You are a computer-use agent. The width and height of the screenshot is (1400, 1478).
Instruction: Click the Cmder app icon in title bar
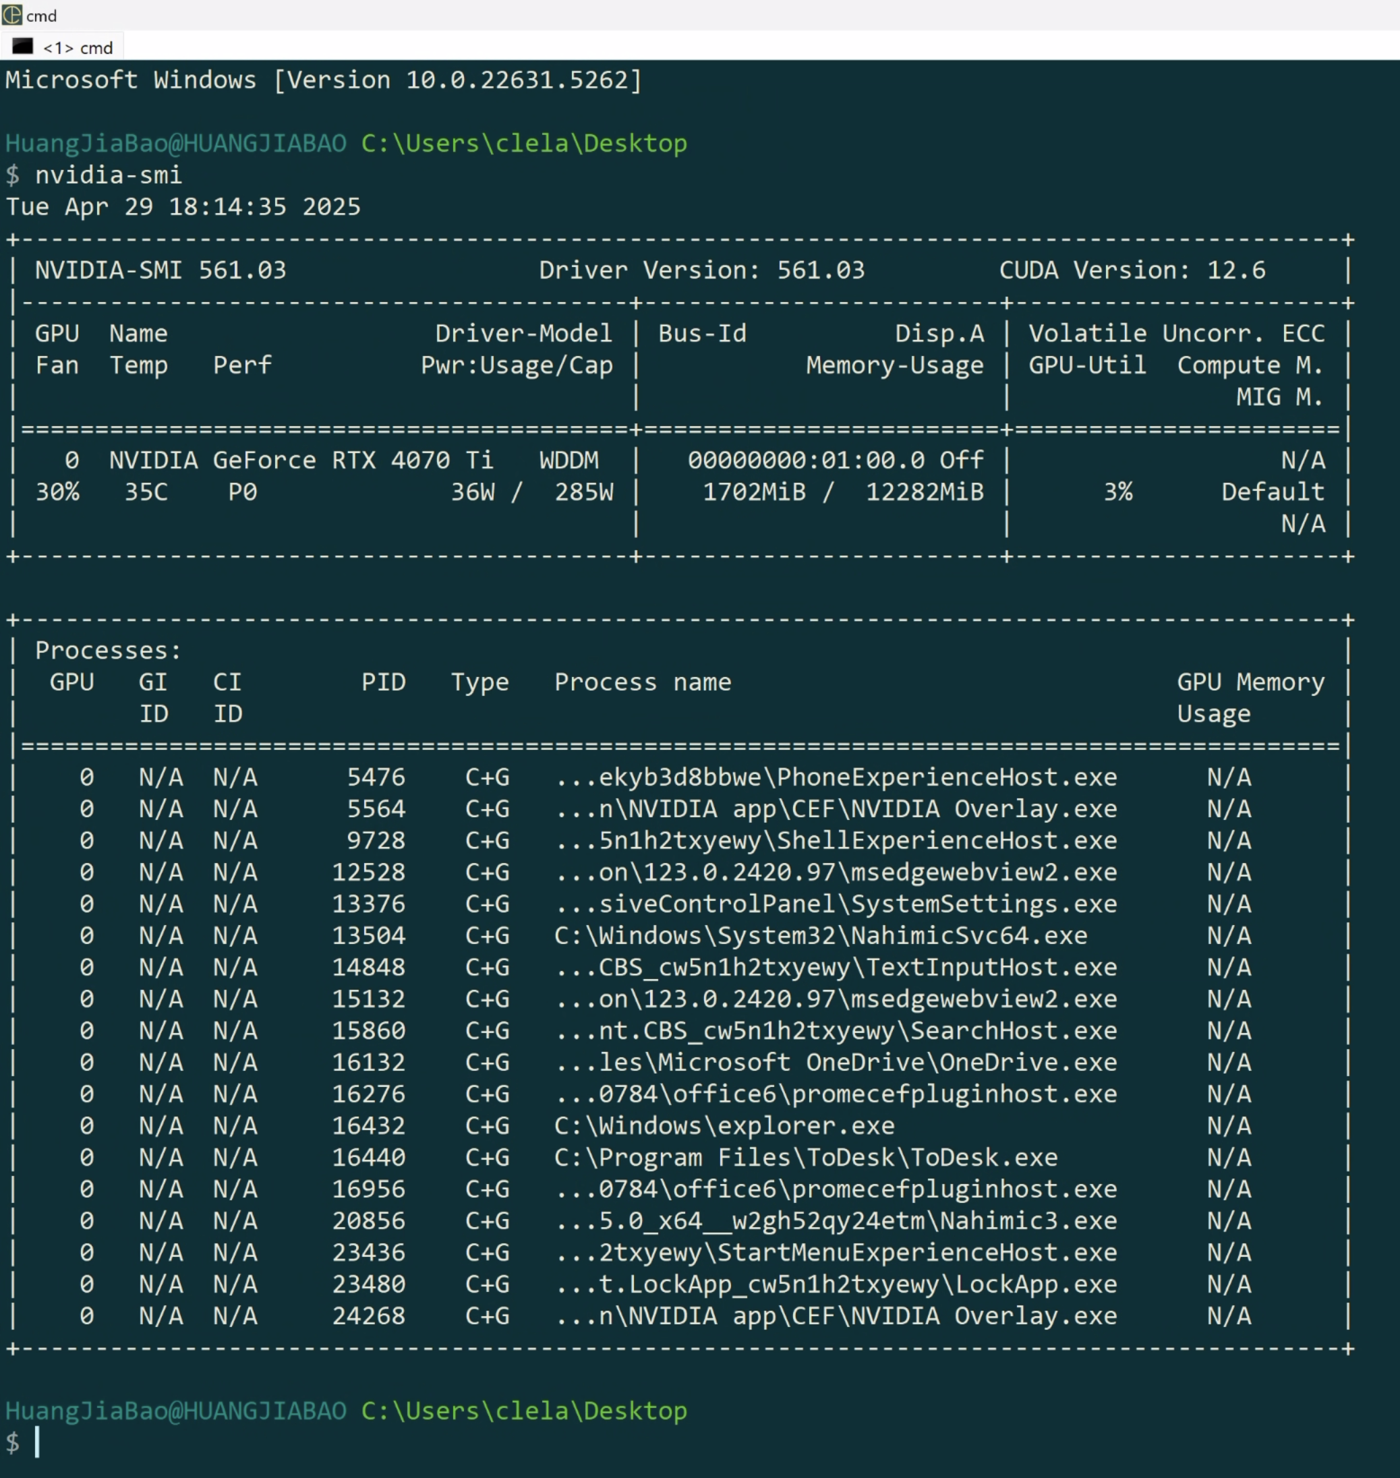tap(12, 15)
